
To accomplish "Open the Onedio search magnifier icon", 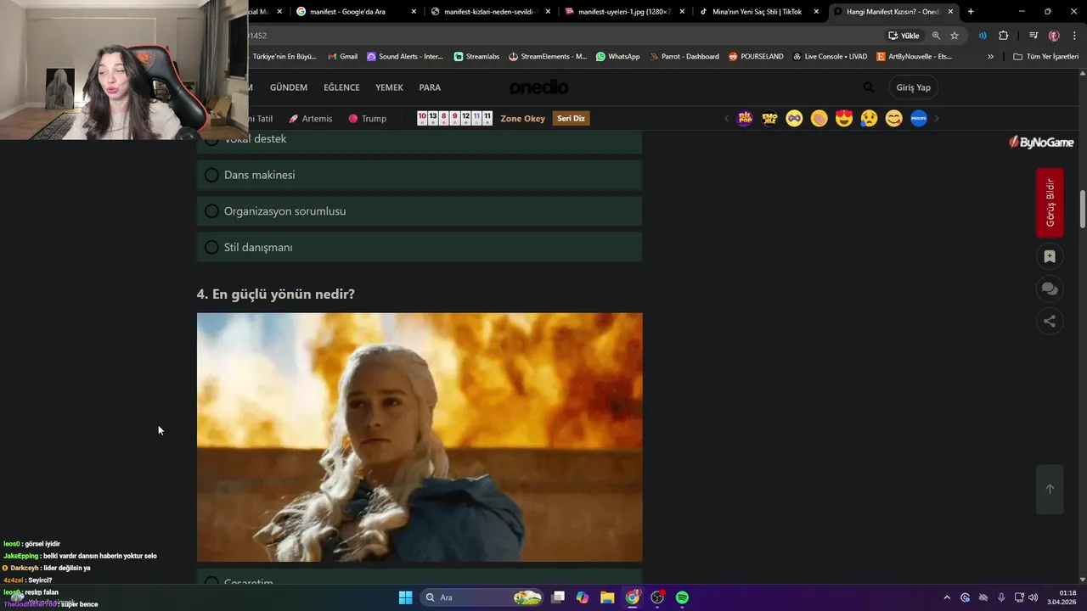I will pos(868,87).
